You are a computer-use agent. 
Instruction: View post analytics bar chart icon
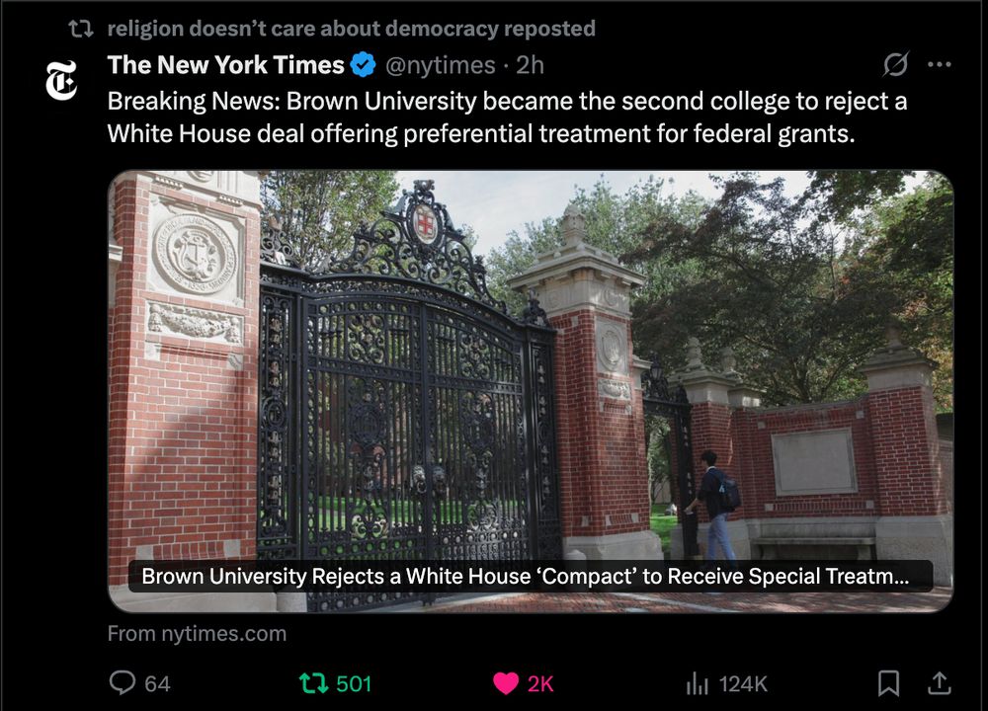tap(697, 683)
